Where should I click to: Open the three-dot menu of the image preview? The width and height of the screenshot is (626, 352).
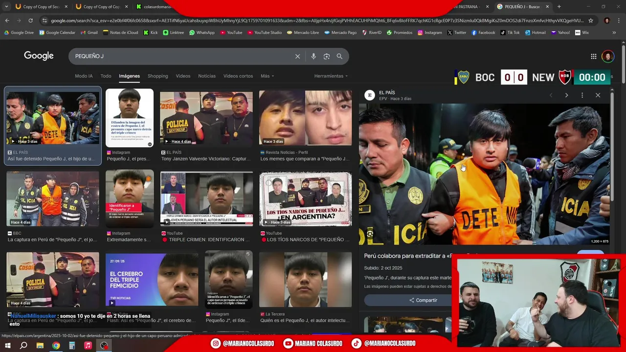582,95
